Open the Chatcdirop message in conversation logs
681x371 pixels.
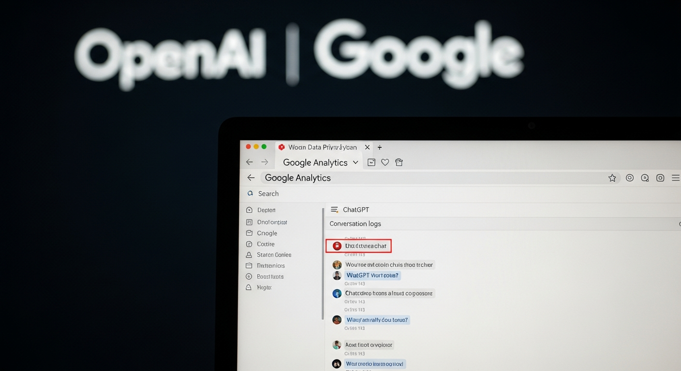tap(388, 293)
